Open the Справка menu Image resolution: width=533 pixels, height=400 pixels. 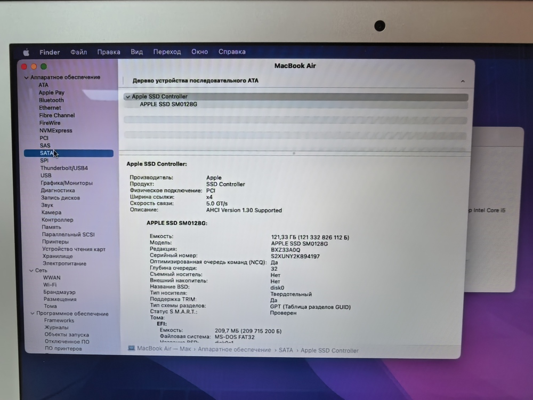click(232, 52)
